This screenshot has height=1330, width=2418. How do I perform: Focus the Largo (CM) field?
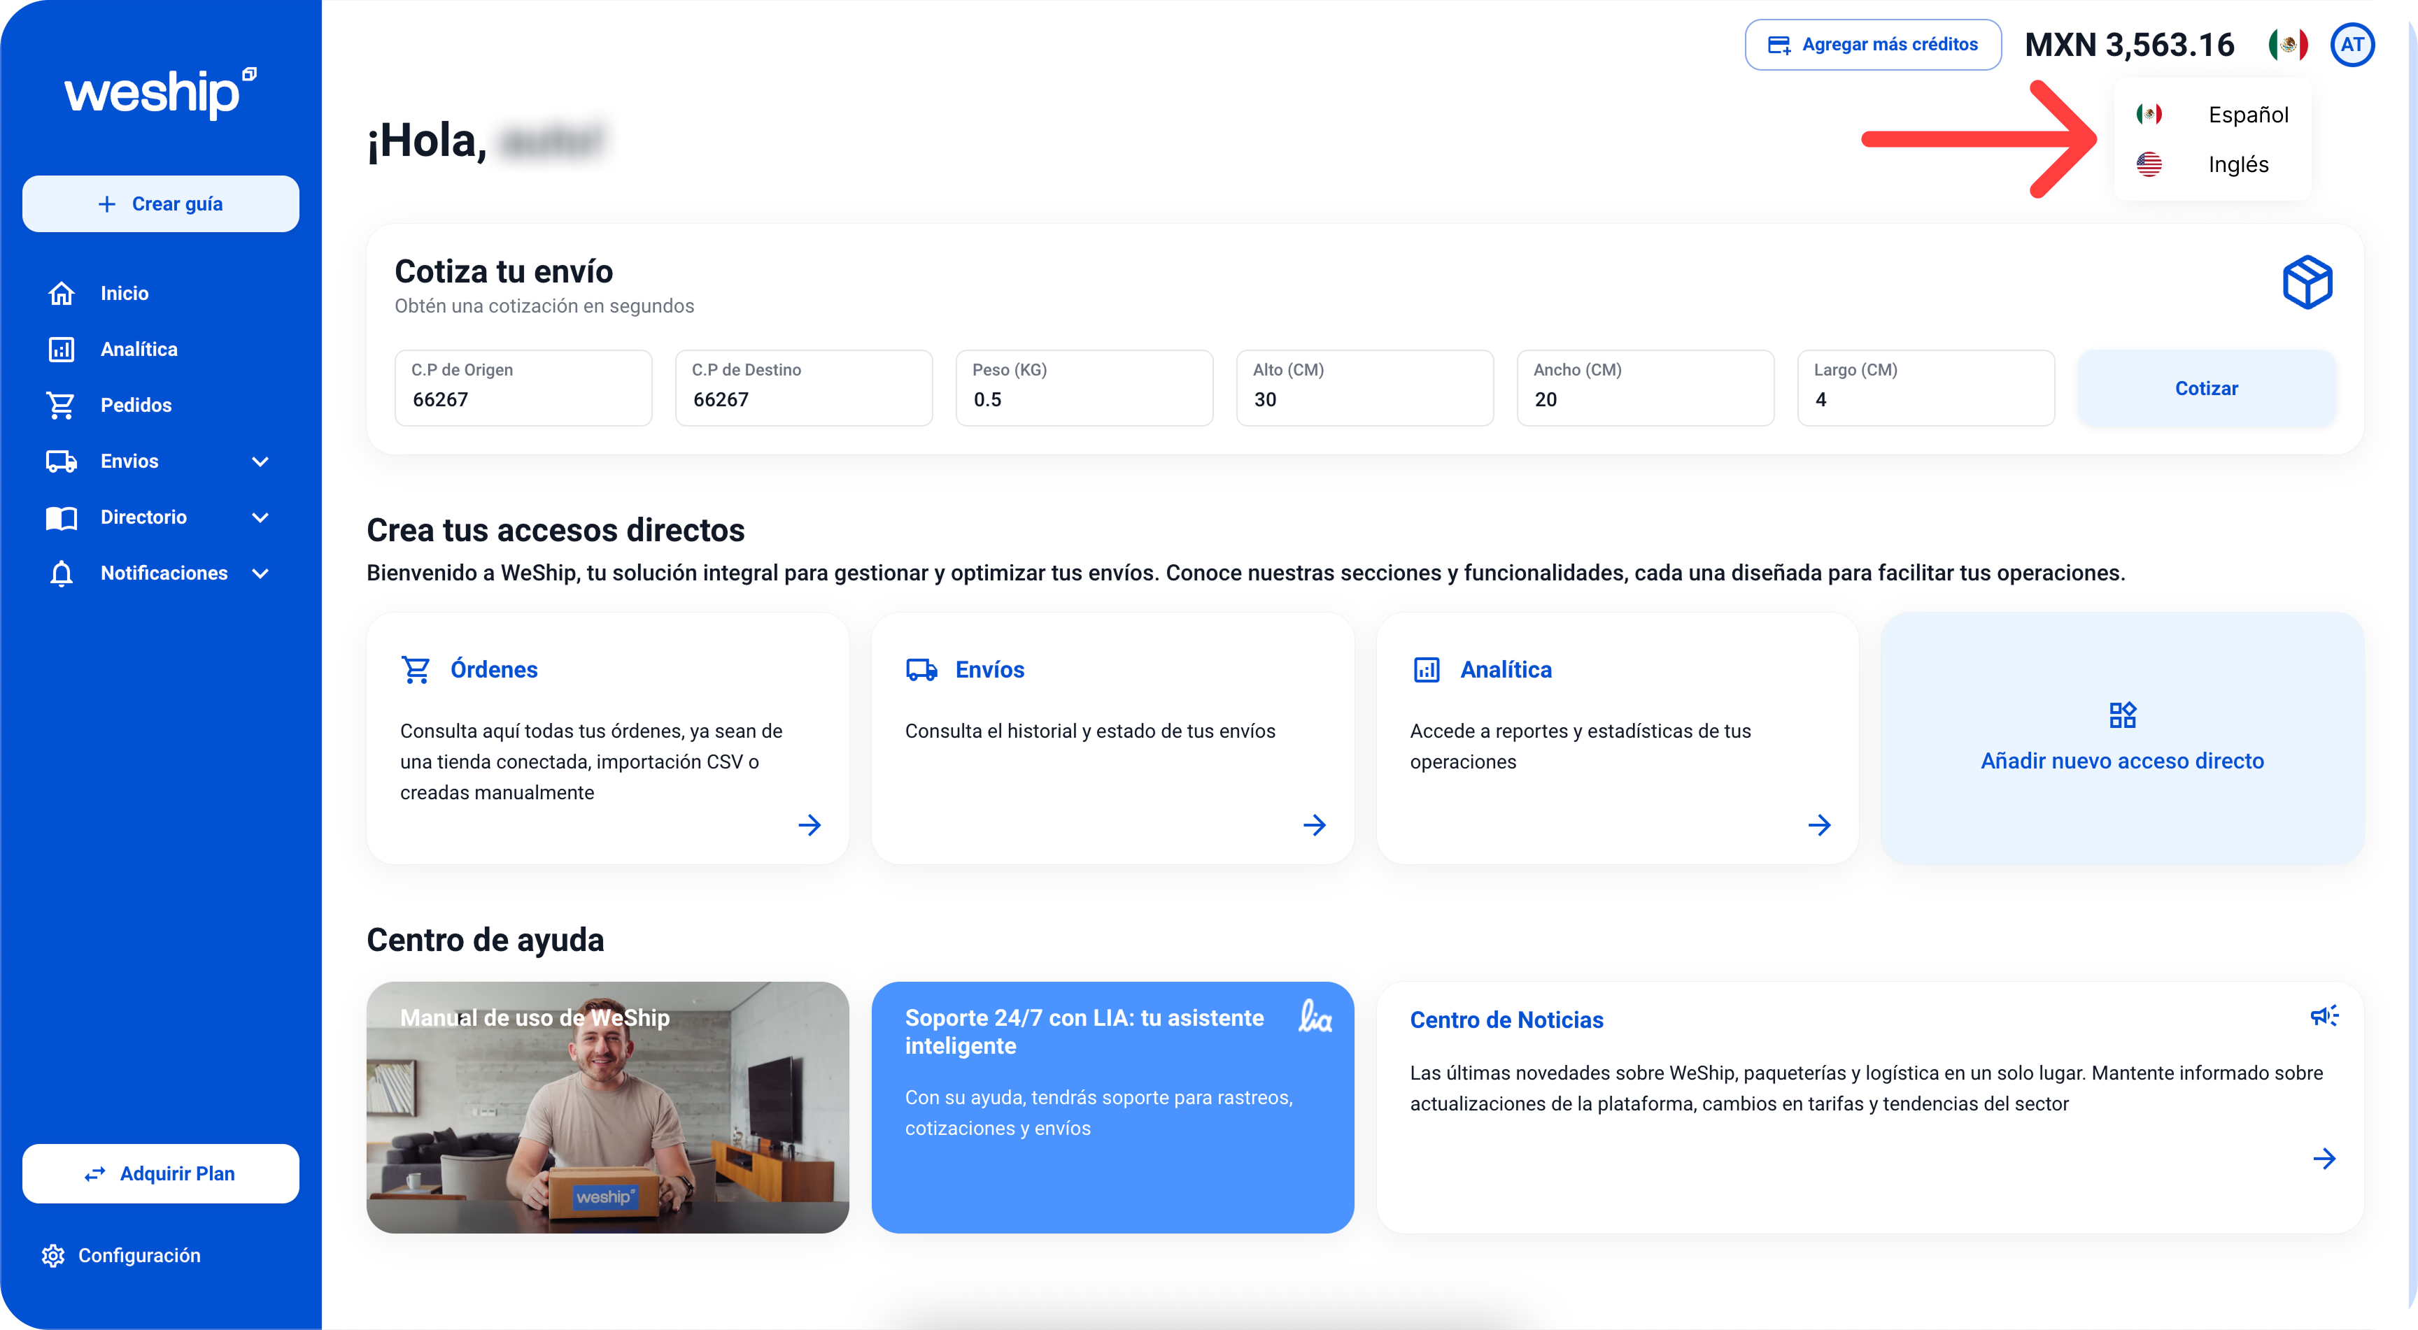coord(1926,388)
